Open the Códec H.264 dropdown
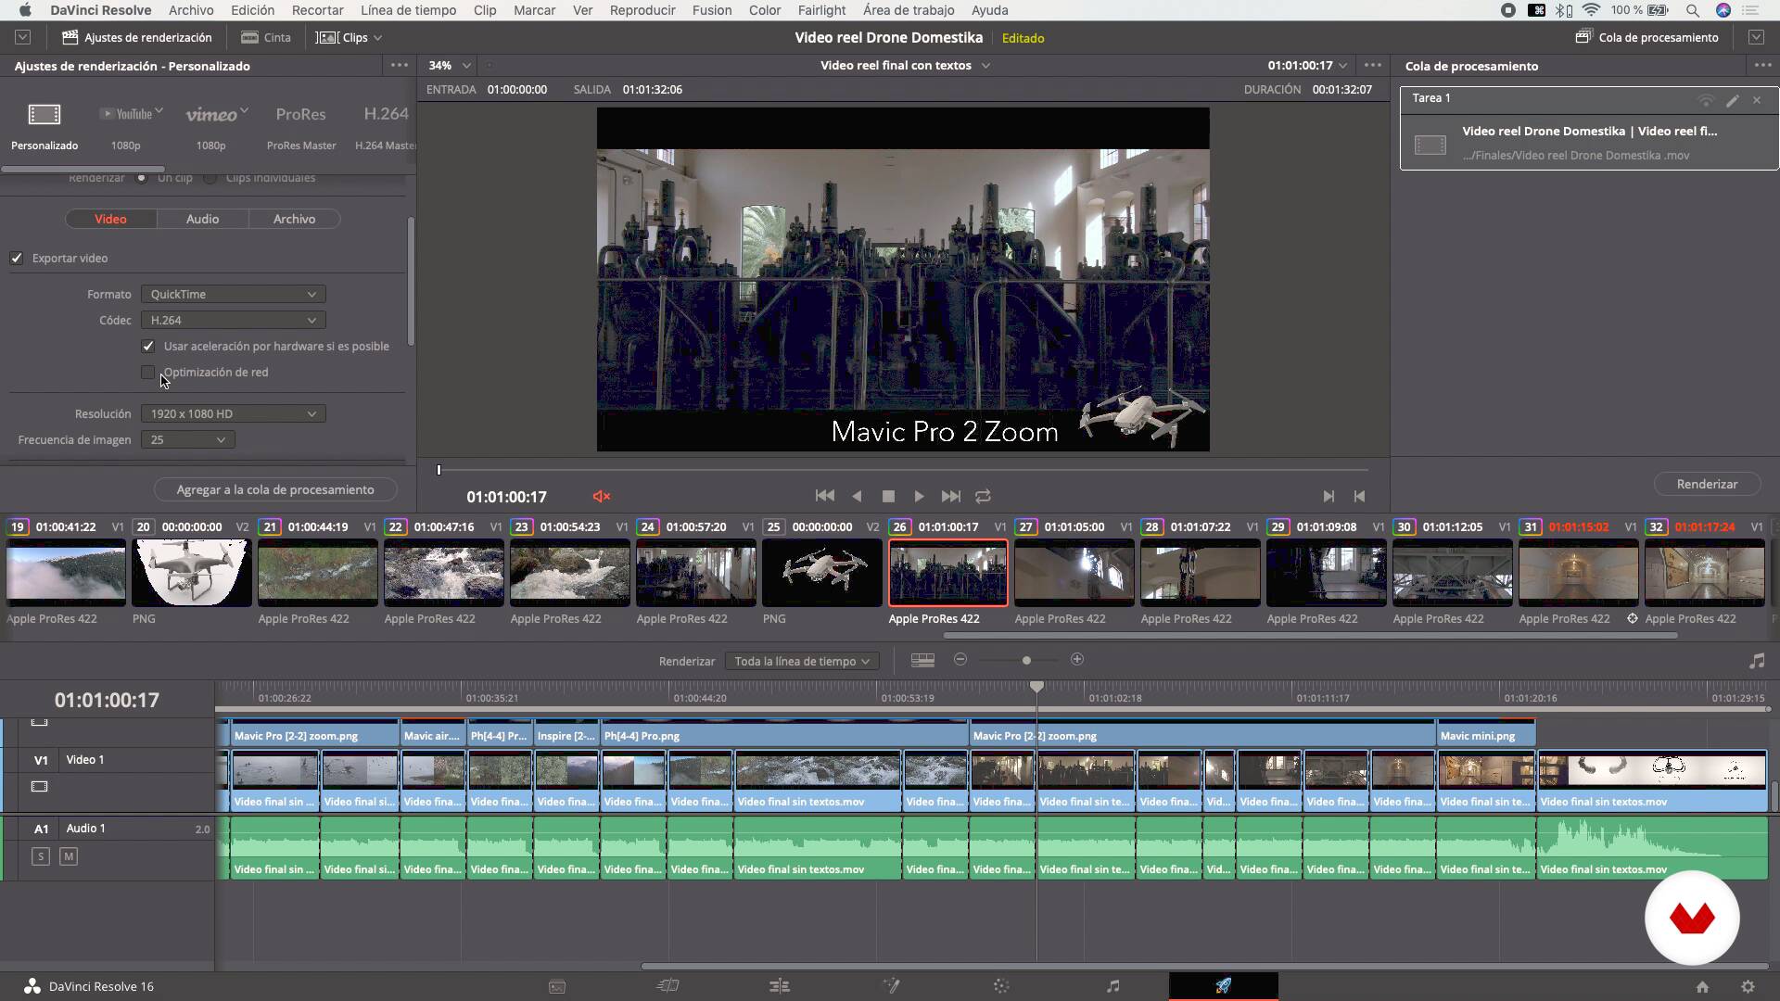 (233, 321)
